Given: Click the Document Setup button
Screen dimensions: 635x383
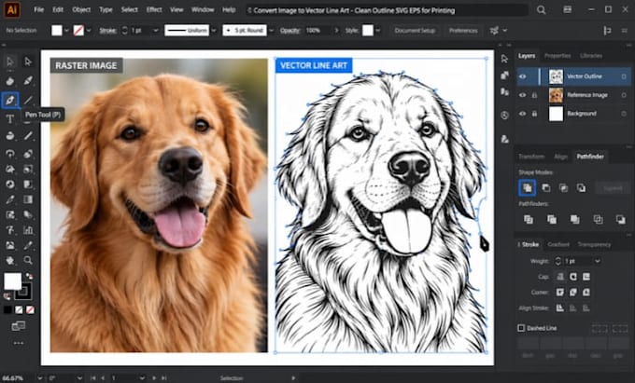Looking at the screenshot, I should (x=415, y=31).
